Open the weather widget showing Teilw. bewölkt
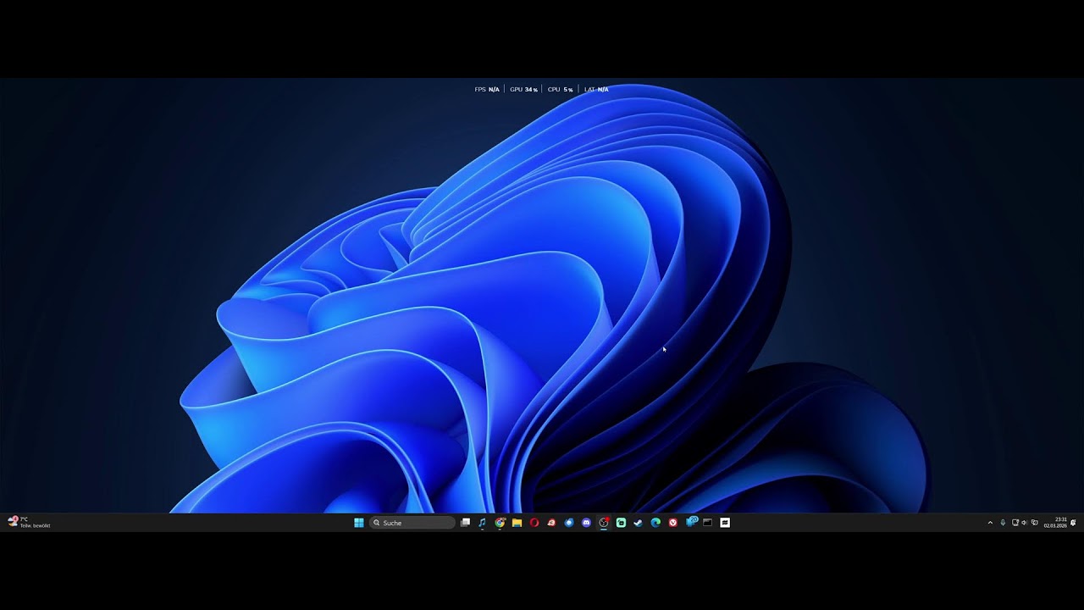The image size is (1084, 610). click(x=29, y=523)
